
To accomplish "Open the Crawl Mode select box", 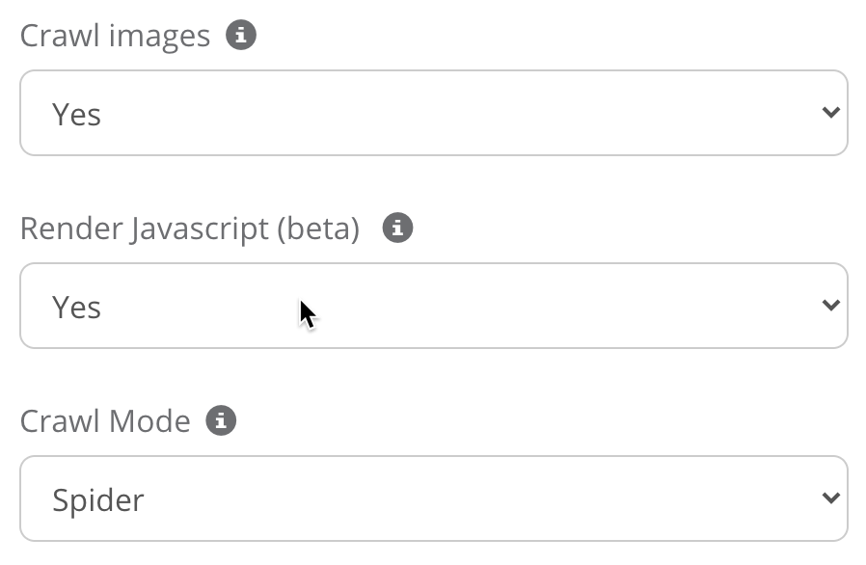I will 433,498.
